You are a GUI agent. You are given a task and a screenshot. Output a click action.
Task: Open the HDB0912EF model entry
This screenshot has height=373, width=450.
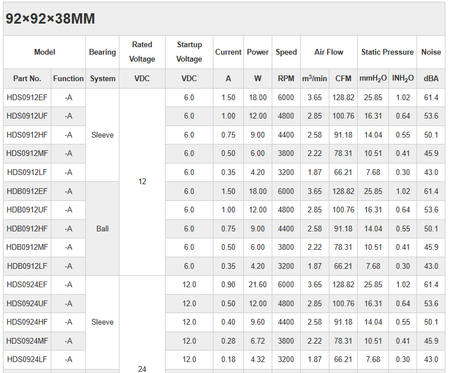point(27,192)
